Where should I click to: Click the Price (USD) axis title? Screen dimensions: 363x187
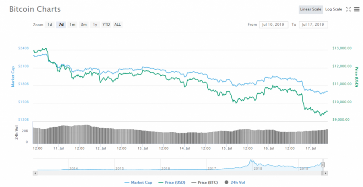[x=357, y=77]
